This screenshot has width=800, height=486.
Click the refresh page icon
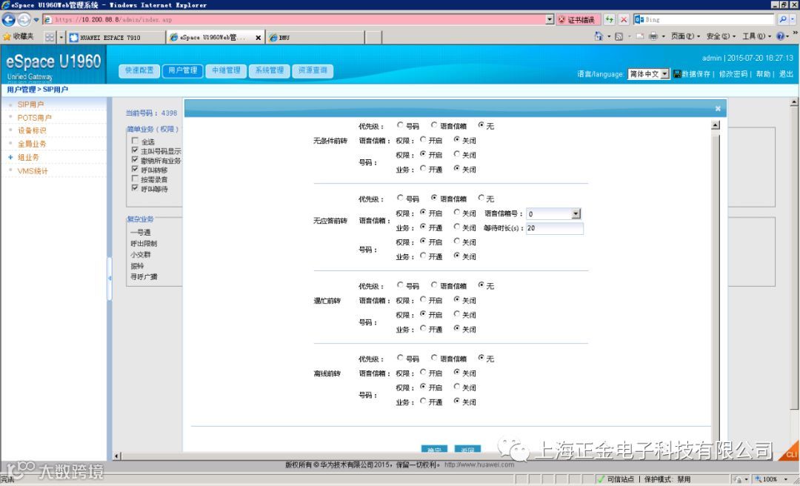pos(609,19)
